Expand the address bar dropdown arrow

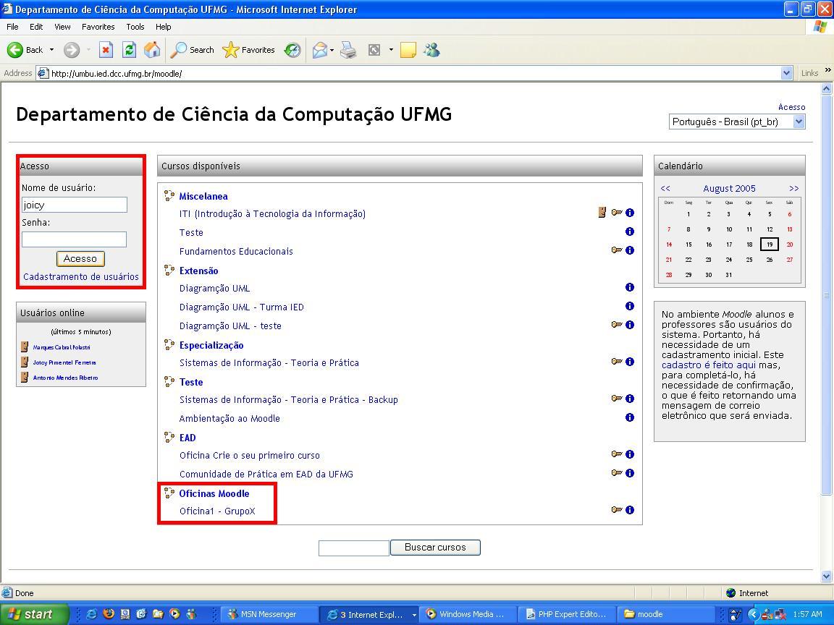[787, 73]
